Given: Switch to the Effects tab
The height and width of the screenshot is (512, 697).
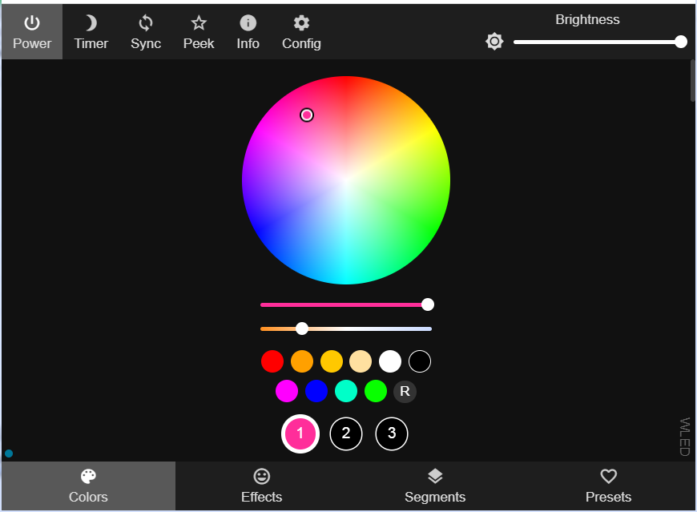Looking at the screenshot, I should click(261, 486).
